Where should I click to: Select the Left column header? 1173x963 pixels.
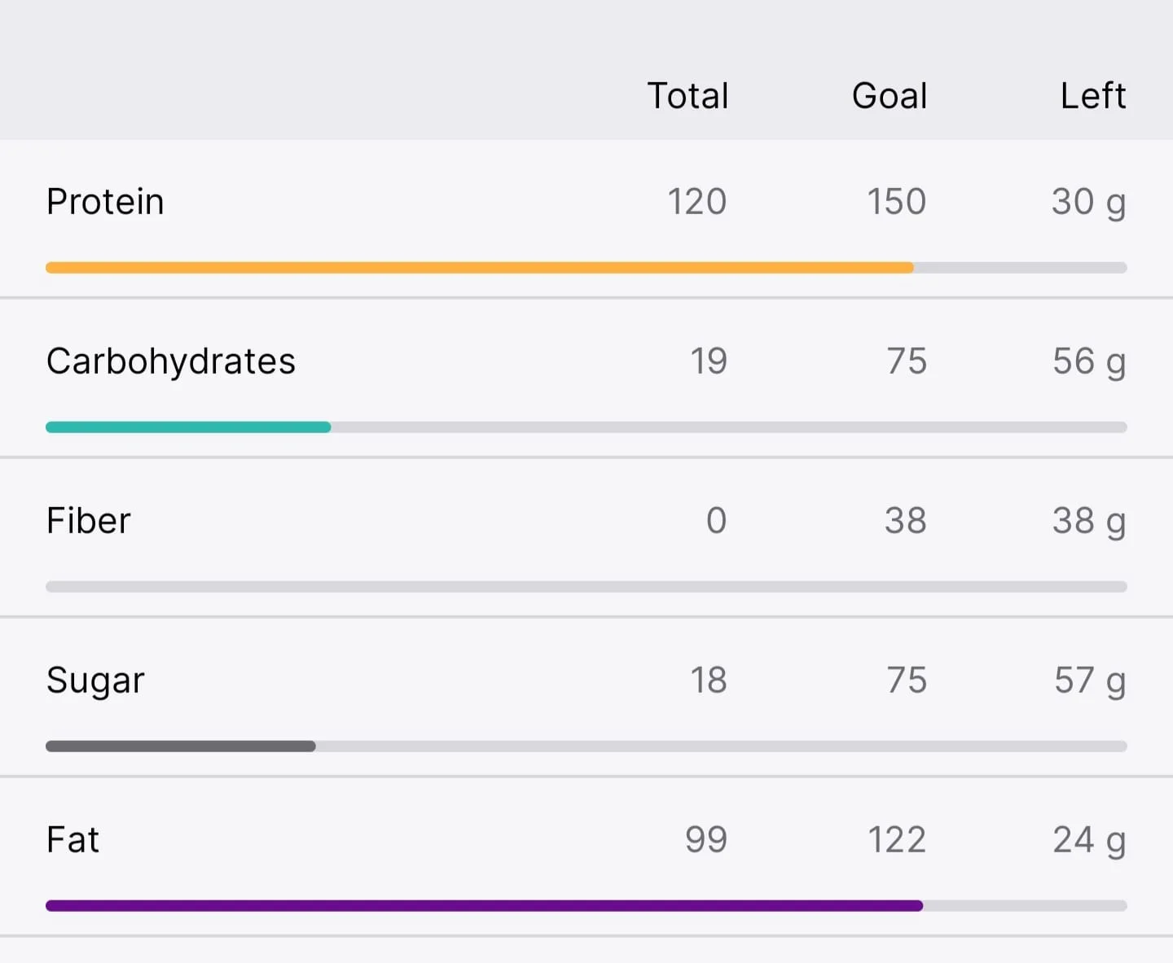1093,96
